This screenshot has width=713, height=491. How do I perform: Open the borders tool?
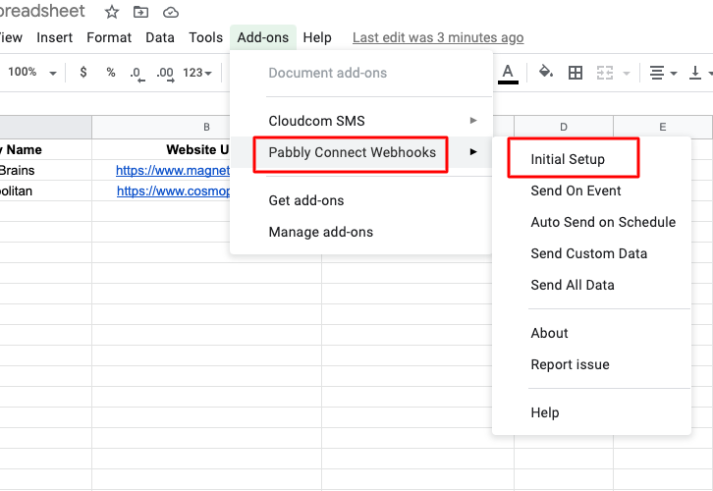coord(576,73)
